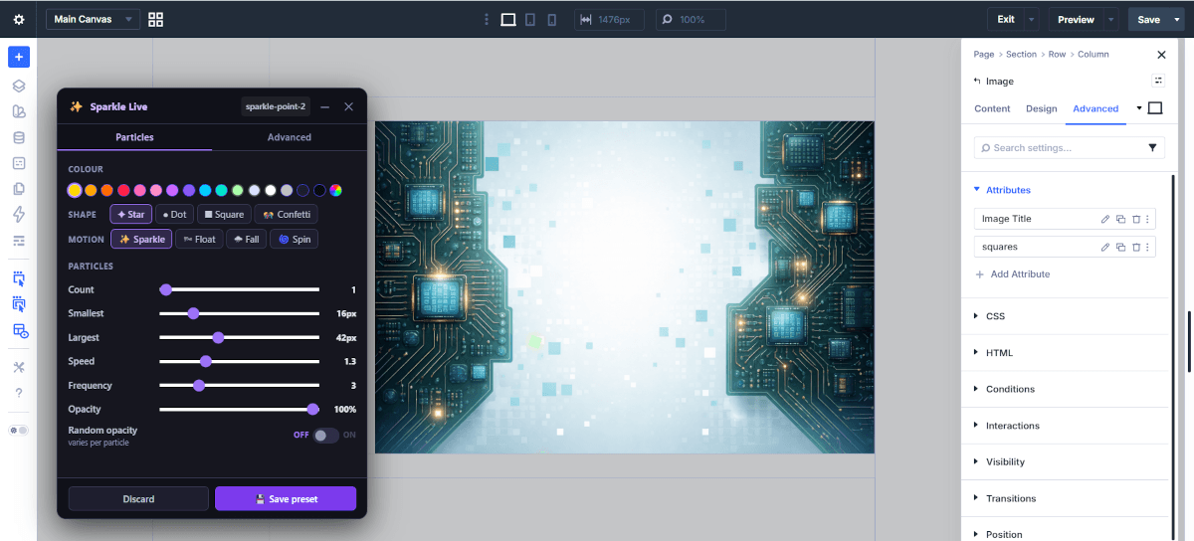Select desktop viewport icon in top bar
The width and height of the screenshot is (1194, 541).
(508, 19)
